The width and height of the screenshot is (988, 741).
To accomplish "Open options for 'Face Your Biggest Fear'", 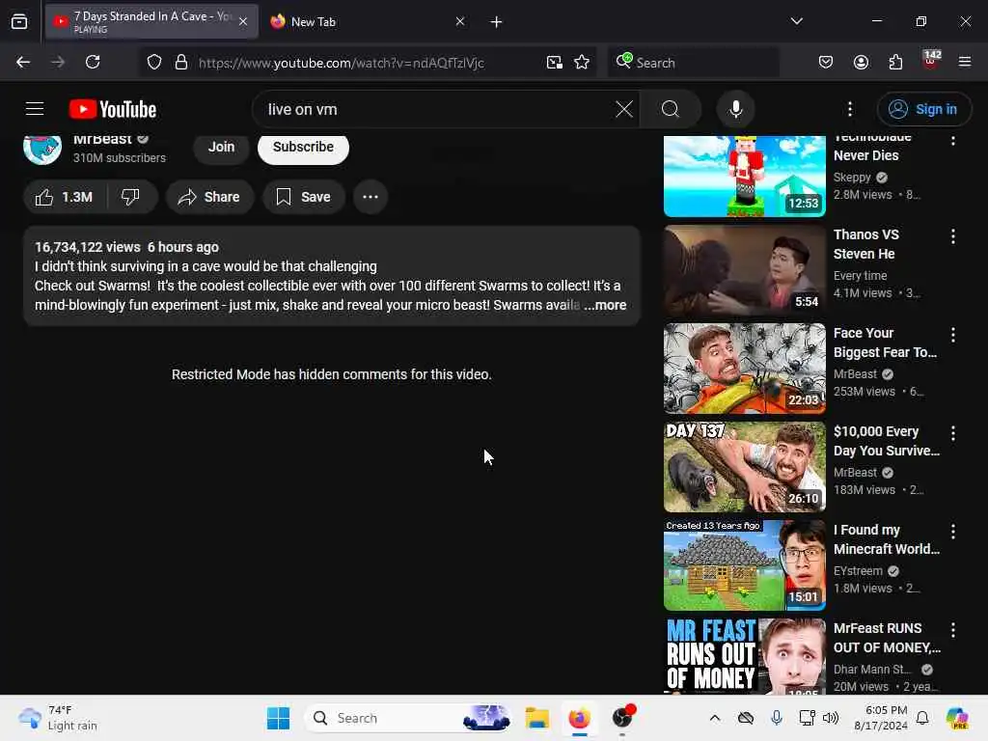I will pos(952,335).
